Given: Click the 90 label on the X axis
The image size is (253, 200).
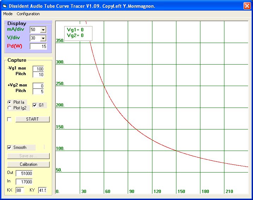Looking at the screenshot, I should click(x=132, y=192).
